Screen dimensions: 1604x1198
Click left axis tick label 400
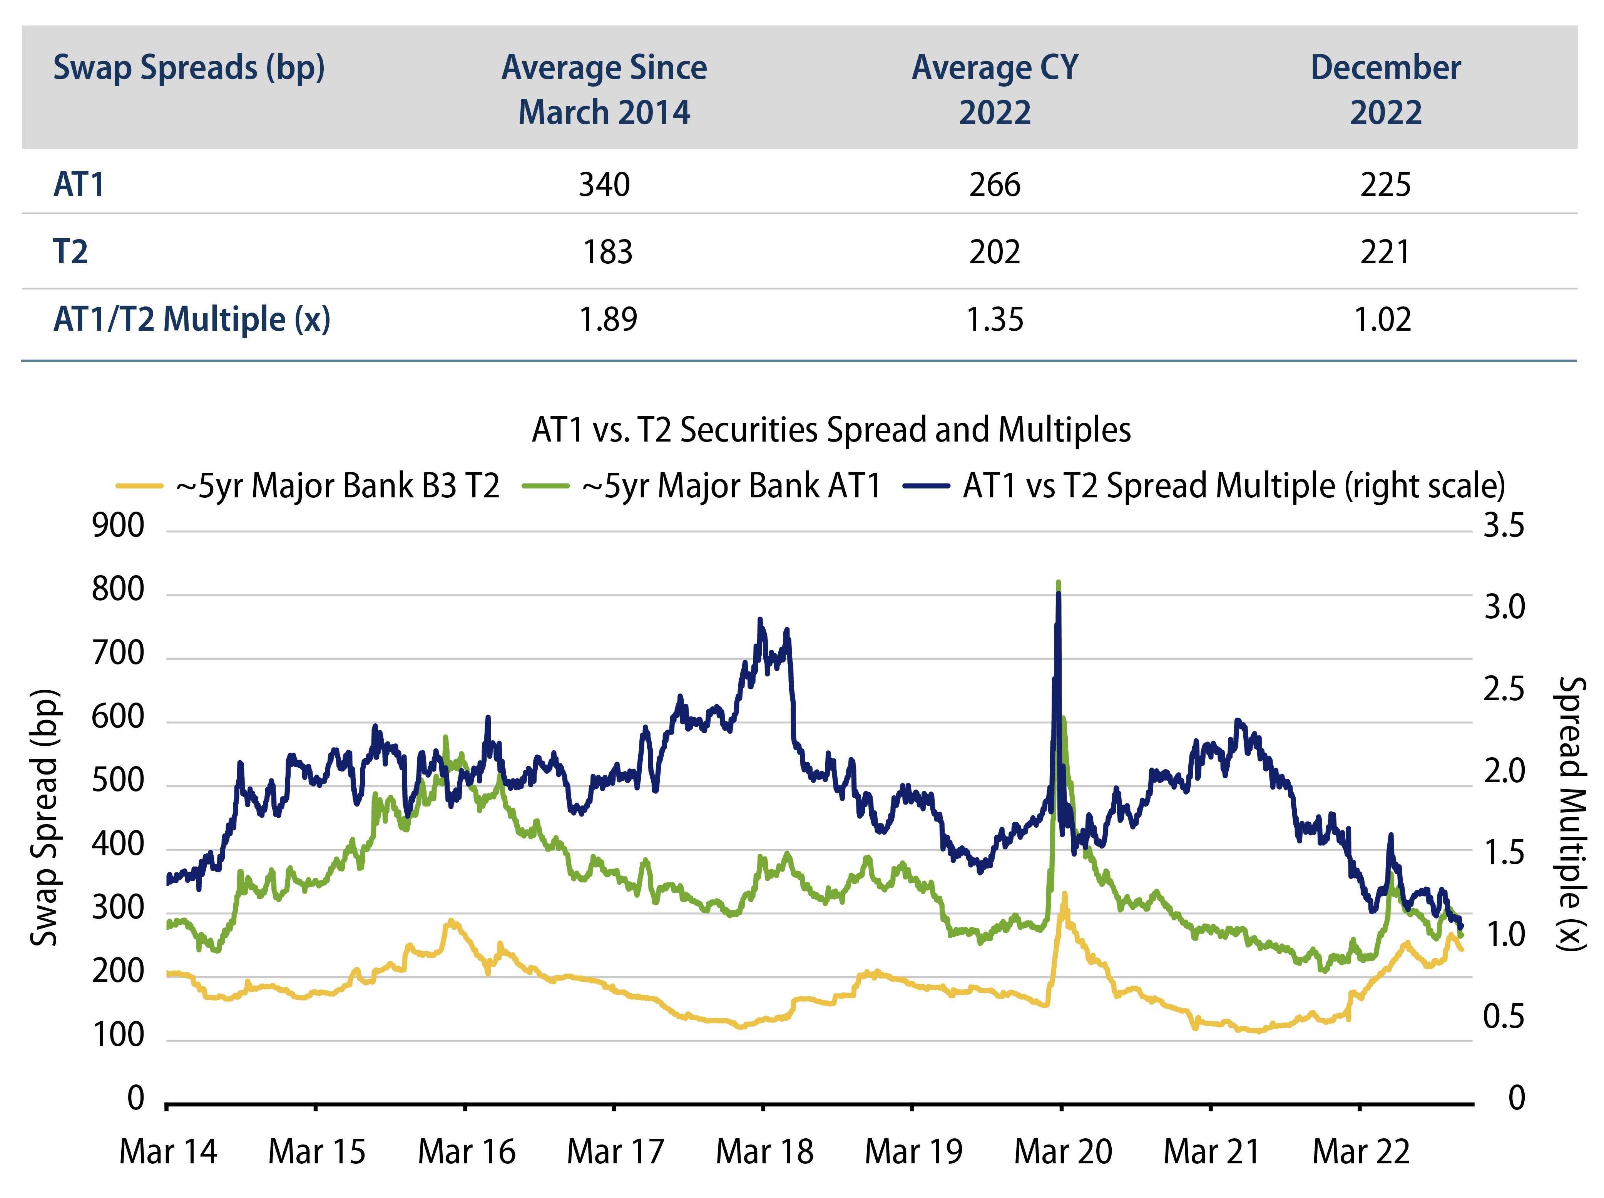118,844
